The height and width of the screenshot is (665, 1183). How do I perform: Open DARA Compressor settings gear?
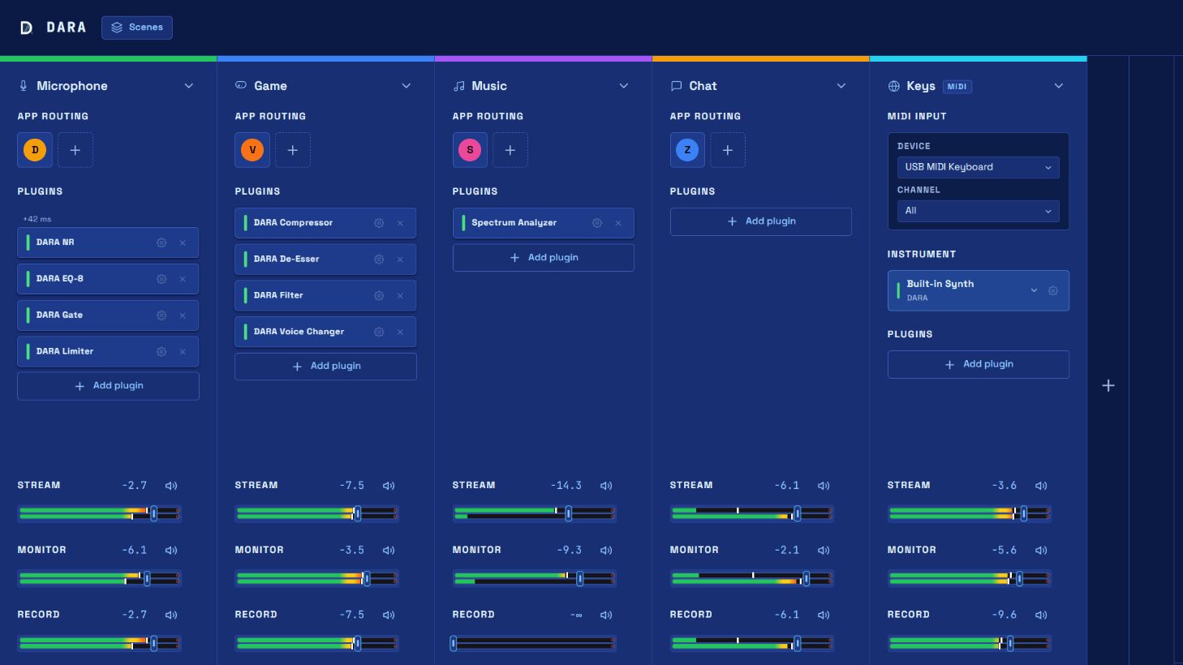379,223
